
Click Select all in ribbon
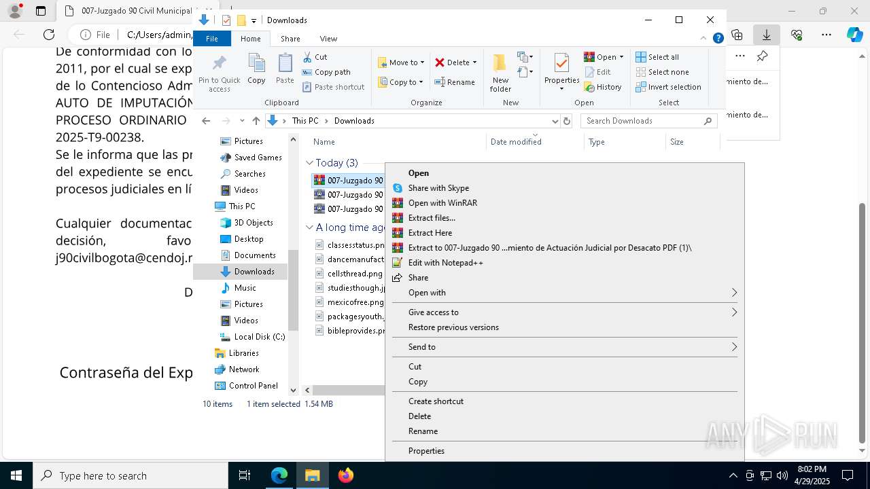coord(657,57)
